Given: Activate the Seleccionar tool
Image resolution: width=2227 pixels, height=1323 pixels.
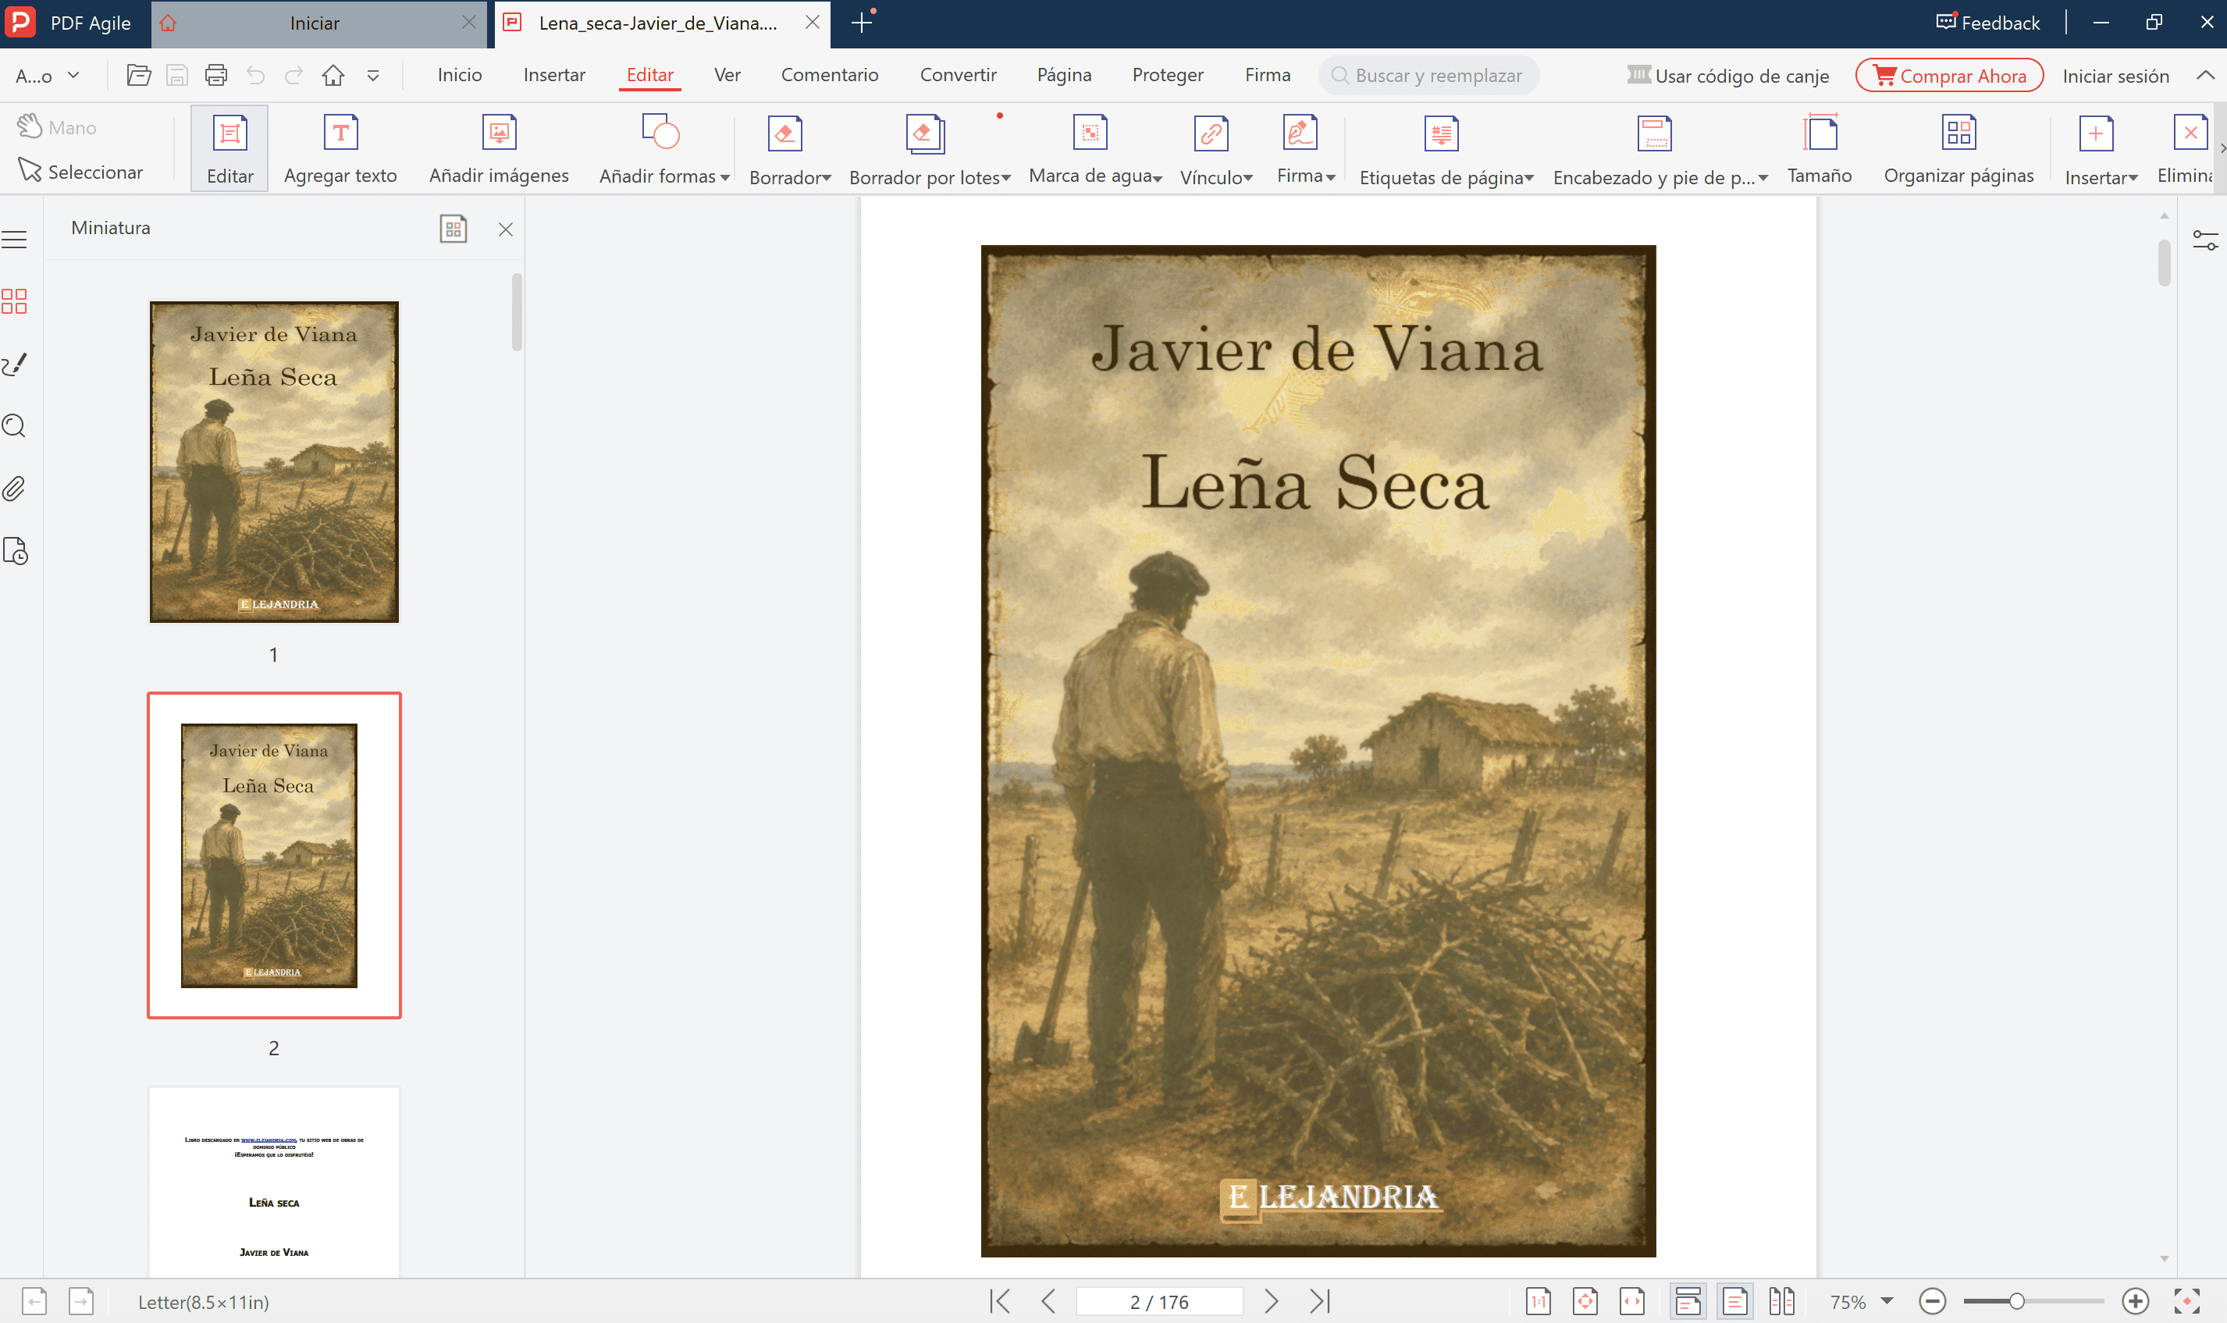Looking at the screenshot, I should coord(81,172).
